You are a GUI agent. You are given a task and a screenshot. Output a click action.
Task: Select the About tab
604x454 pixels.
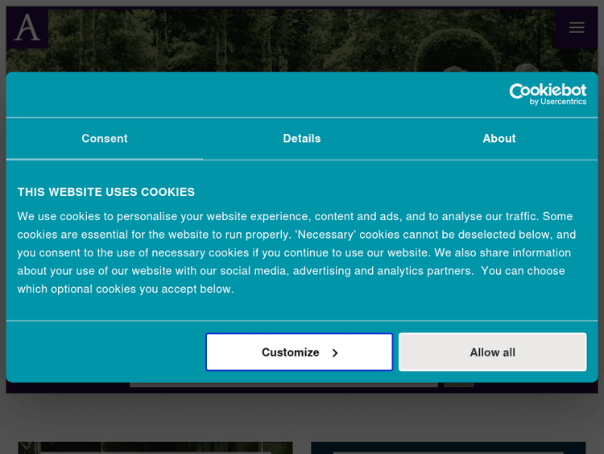[499, 139]
